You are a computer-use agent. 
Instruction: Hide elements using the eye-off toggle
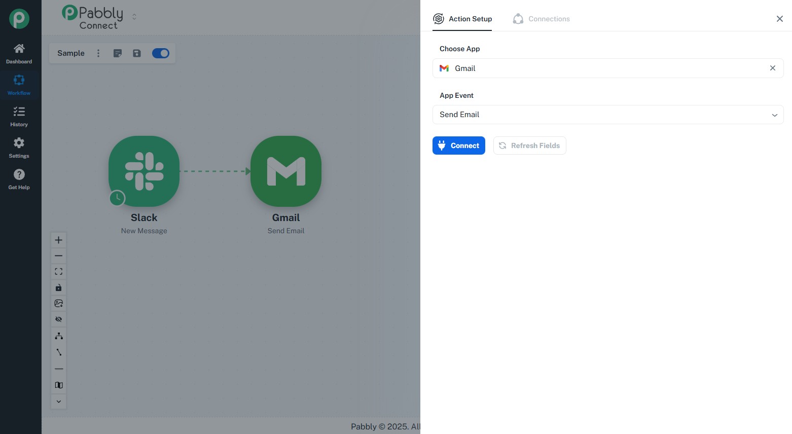tap(58, 319)
